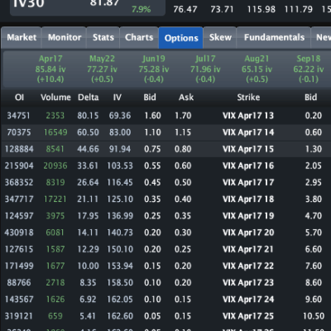Image resolution: width=331 pixels, height=331 pixels.
Task: Select the May22 expiration
Action: point(102,69)
